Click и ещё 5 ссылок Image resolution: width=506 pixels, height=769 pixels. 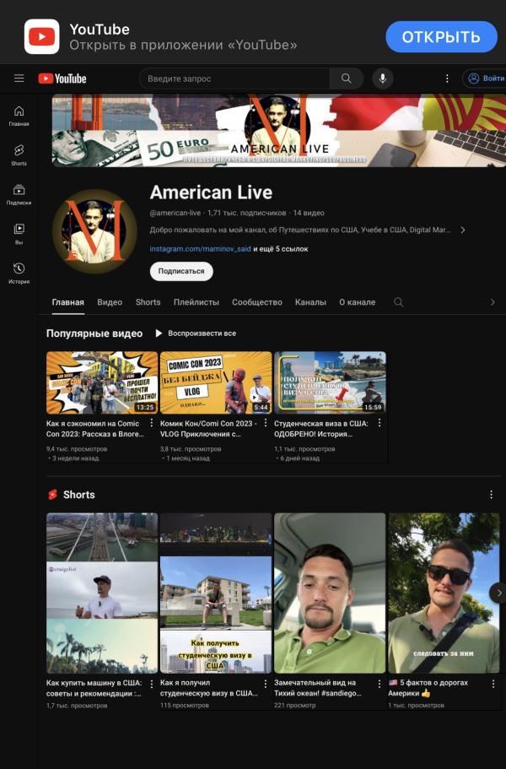tap(281, 249)
